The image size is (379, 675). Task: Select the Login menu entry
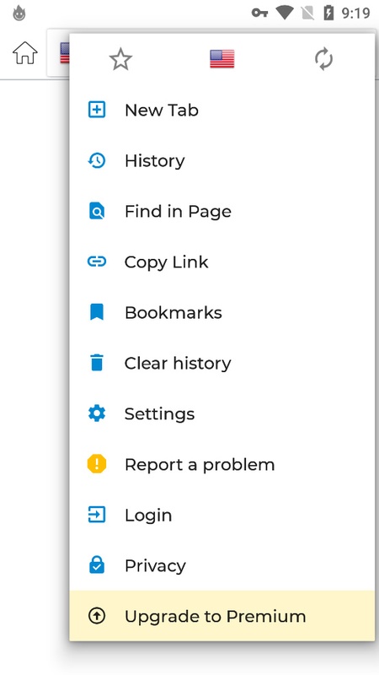222,515
